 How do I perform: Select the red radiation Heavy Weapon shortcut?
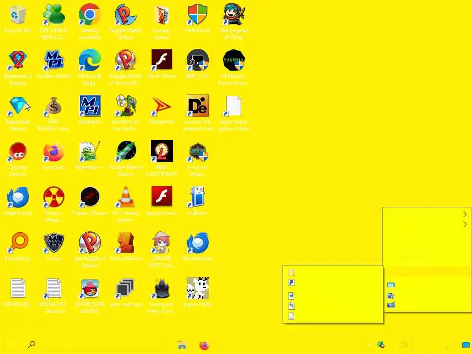(x=53, y=197)
